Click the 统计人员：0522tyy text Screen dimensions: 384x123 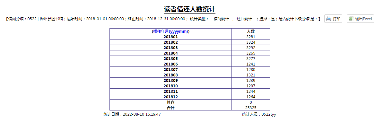[259, 114]
